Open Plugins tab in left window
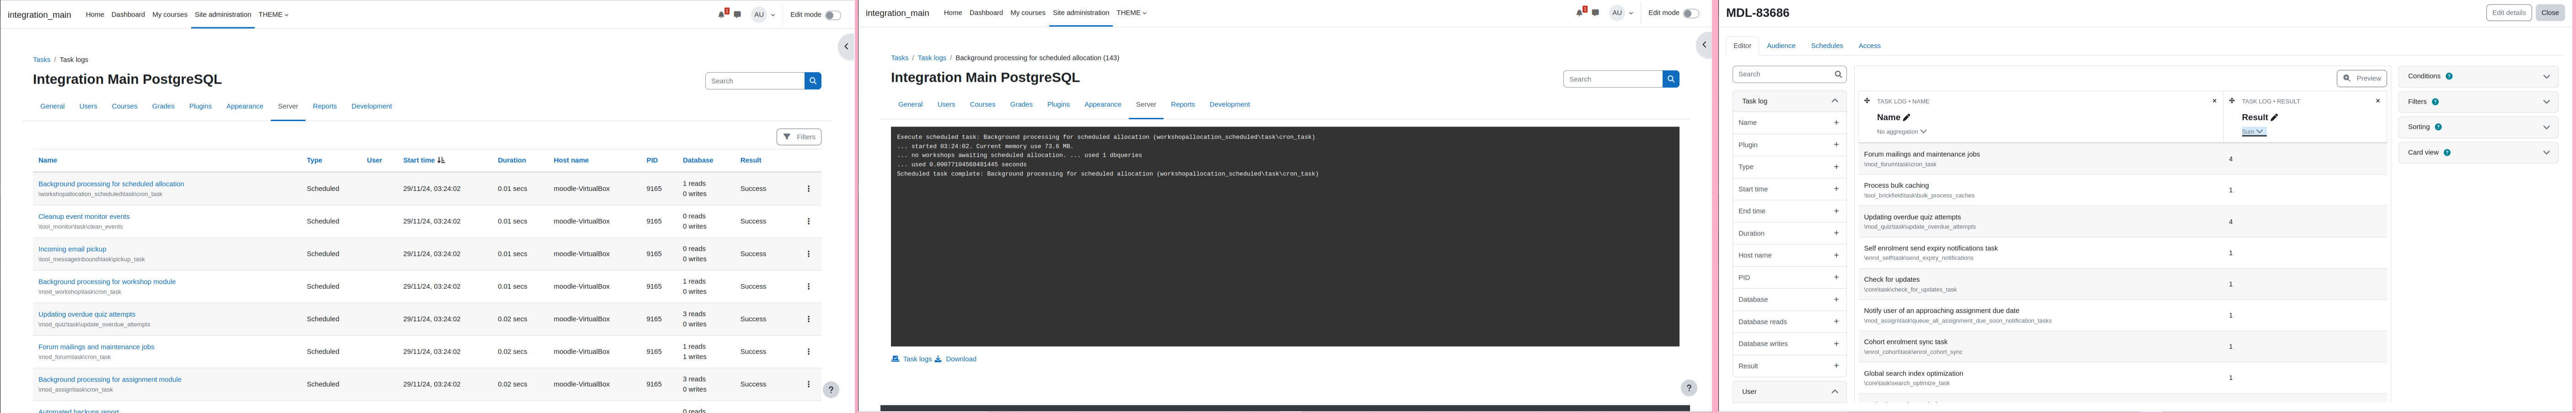2576x413 pixels. [200, 106]
